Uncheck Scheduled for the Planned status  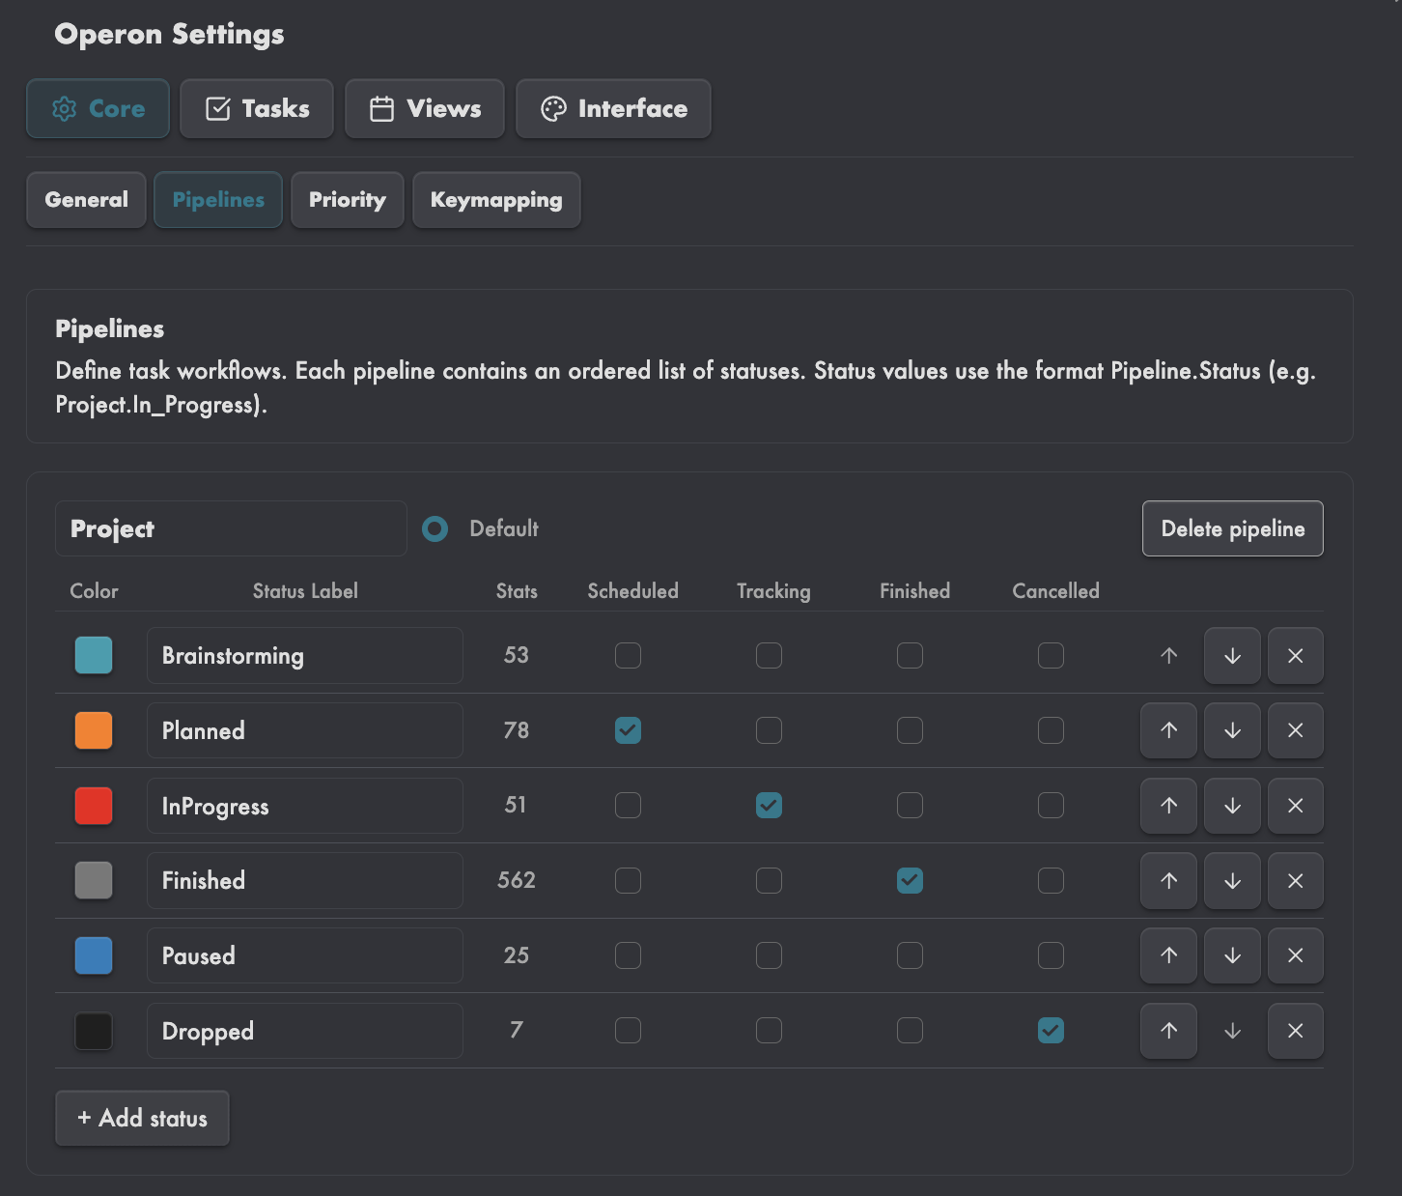pyautogui.click(x=628, y=730)
